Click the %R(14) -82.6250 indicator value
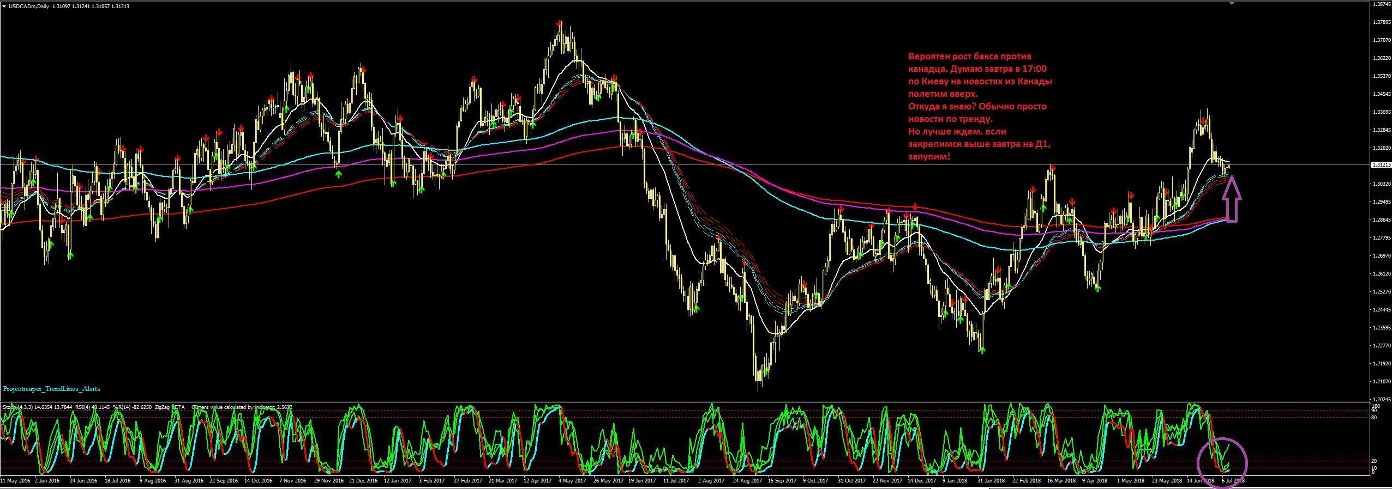1392x489 pixels. coord(133,407)
